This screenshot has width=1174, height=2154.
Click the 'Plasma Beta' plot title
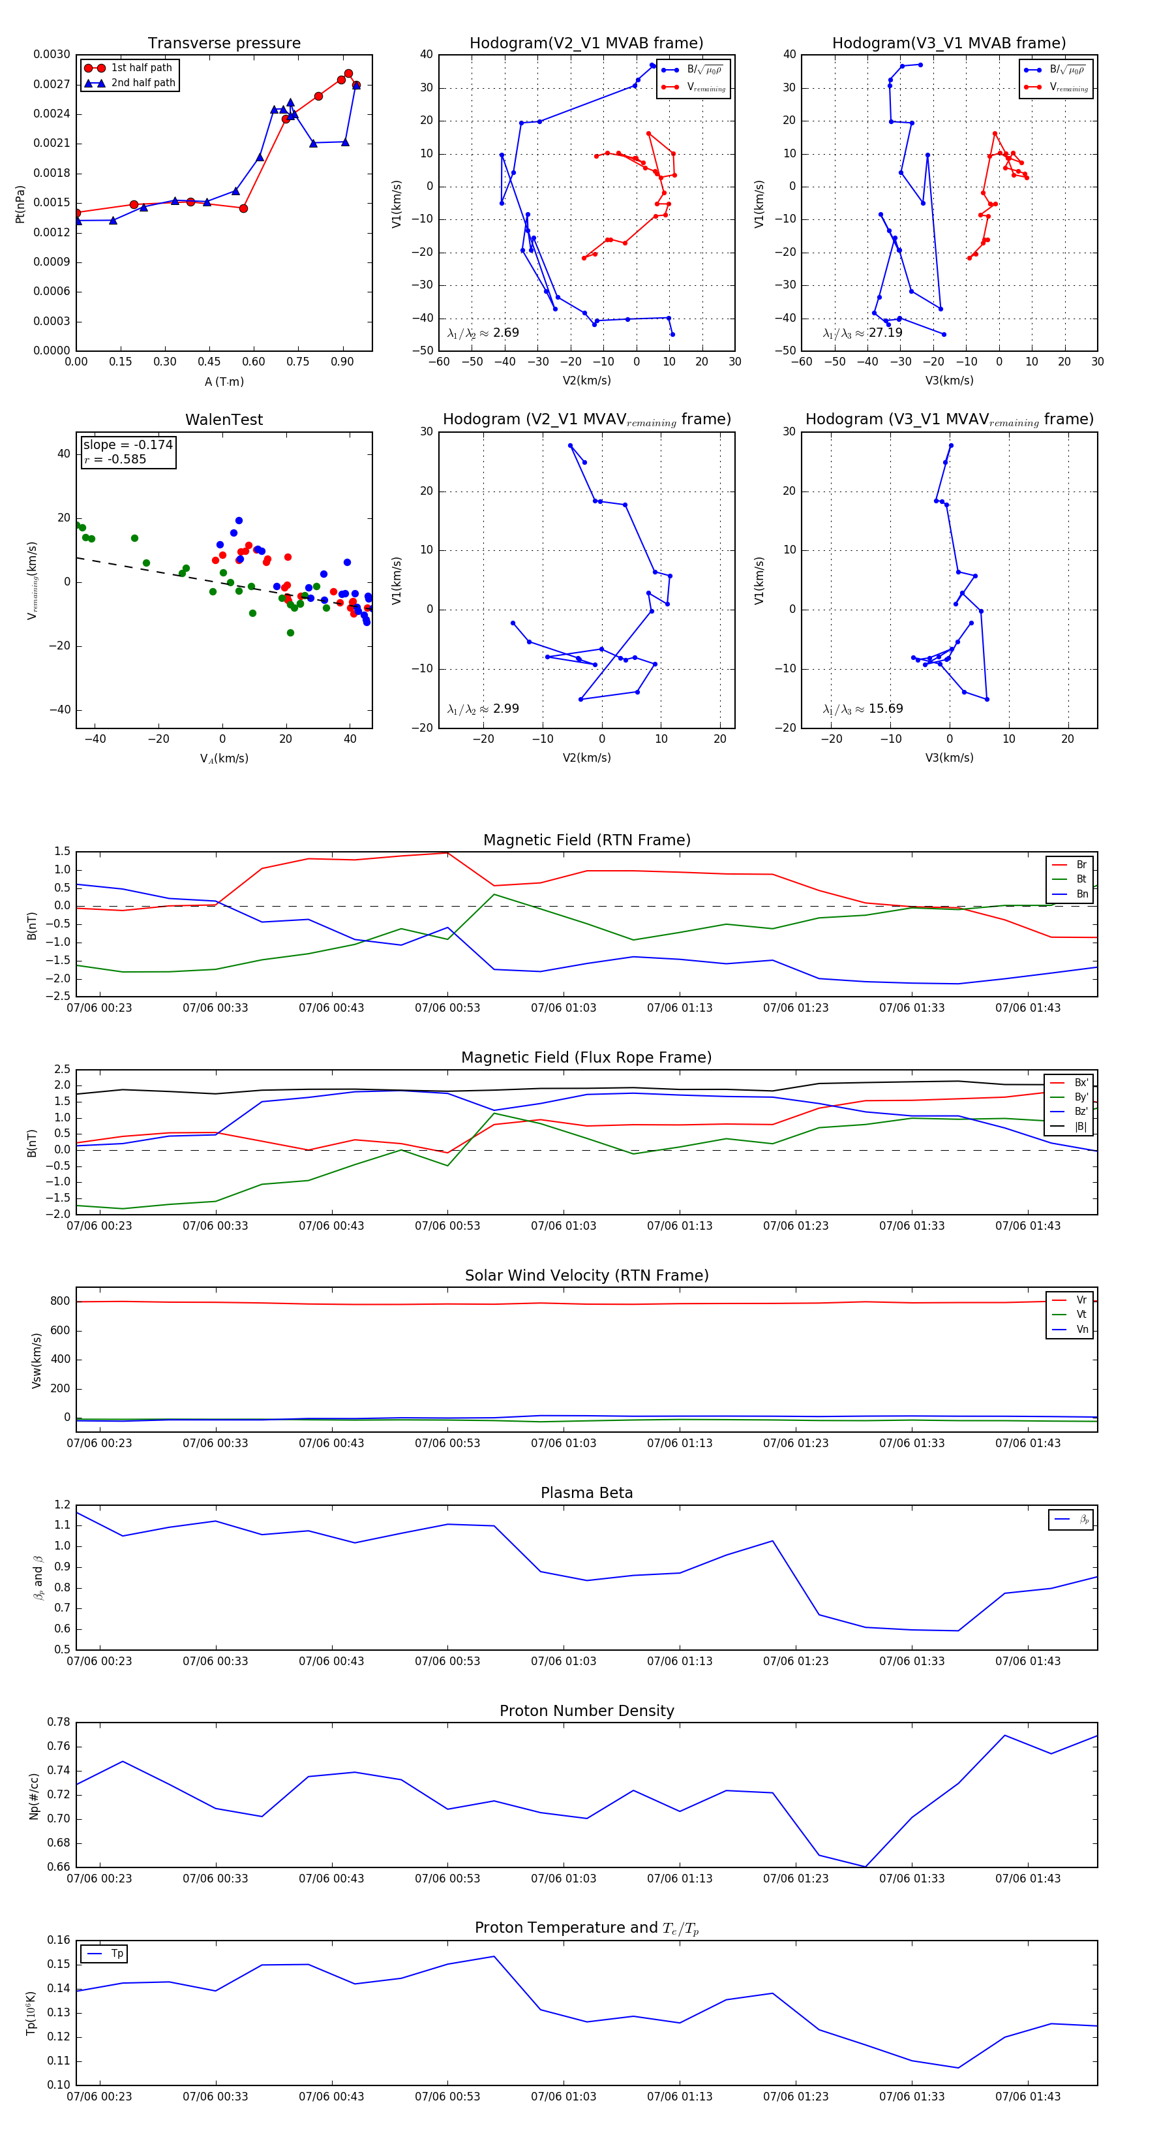586,1493
